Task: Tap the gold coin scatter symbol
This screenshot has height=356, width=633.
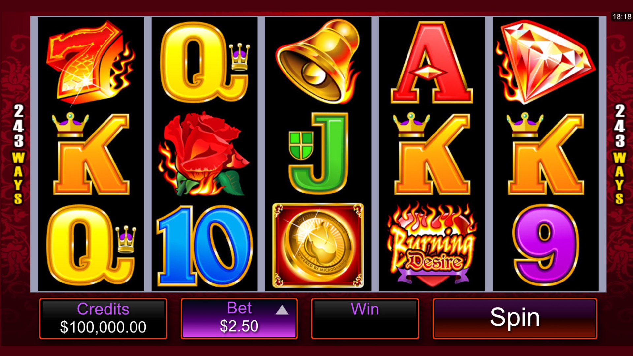Action: click(x=318, y=246)
